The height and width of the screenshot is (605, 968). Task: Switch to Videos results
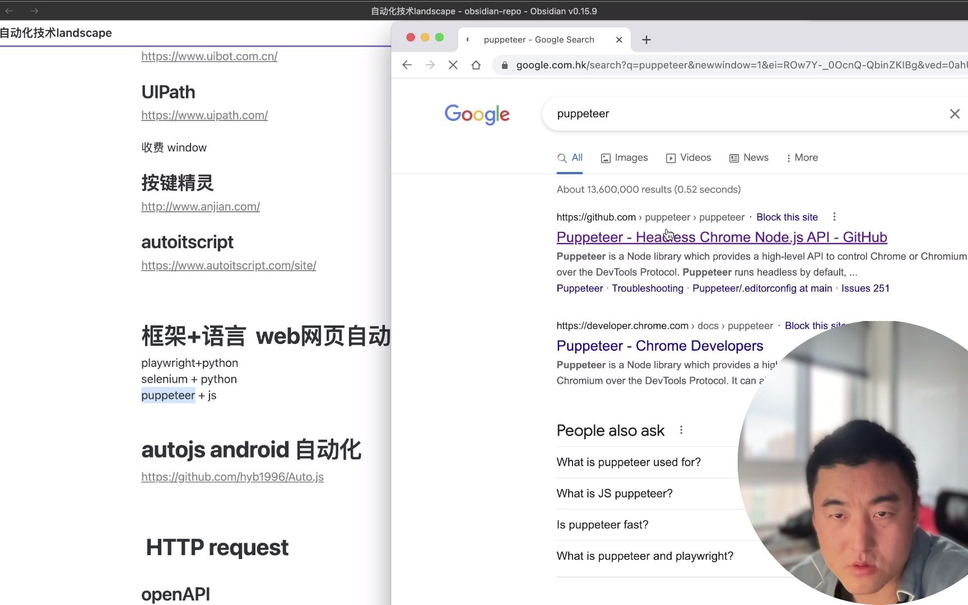[688, 158]
